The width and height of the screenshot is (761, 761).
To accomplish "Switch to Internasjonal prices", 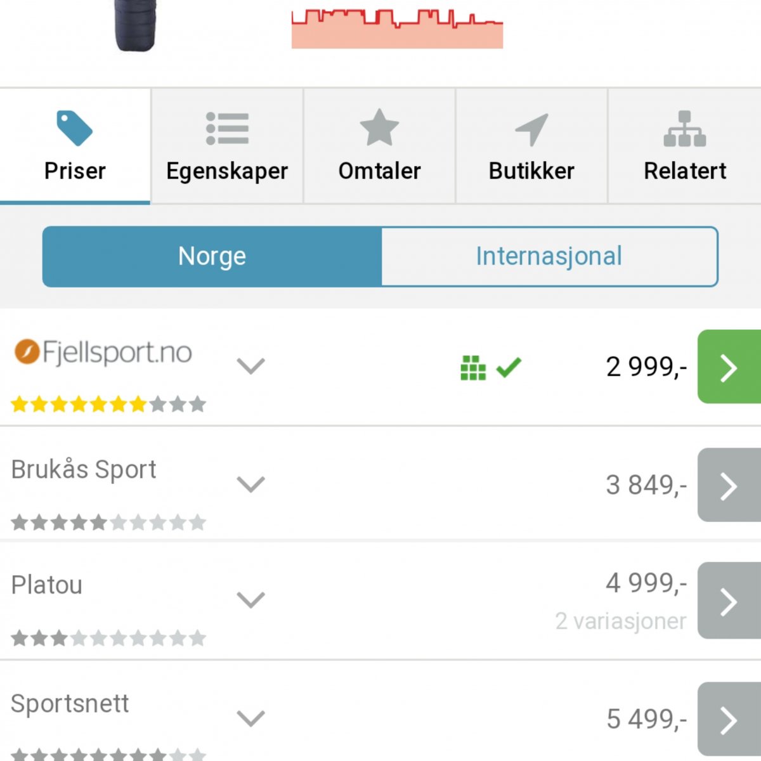I will tap(549, 257).
